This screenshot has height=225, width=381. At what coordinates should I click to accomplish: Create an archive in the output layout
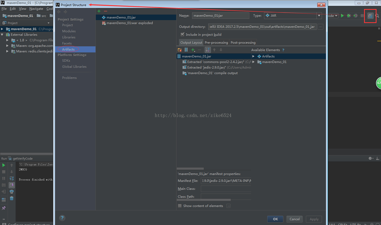click(x=186, y=50)
